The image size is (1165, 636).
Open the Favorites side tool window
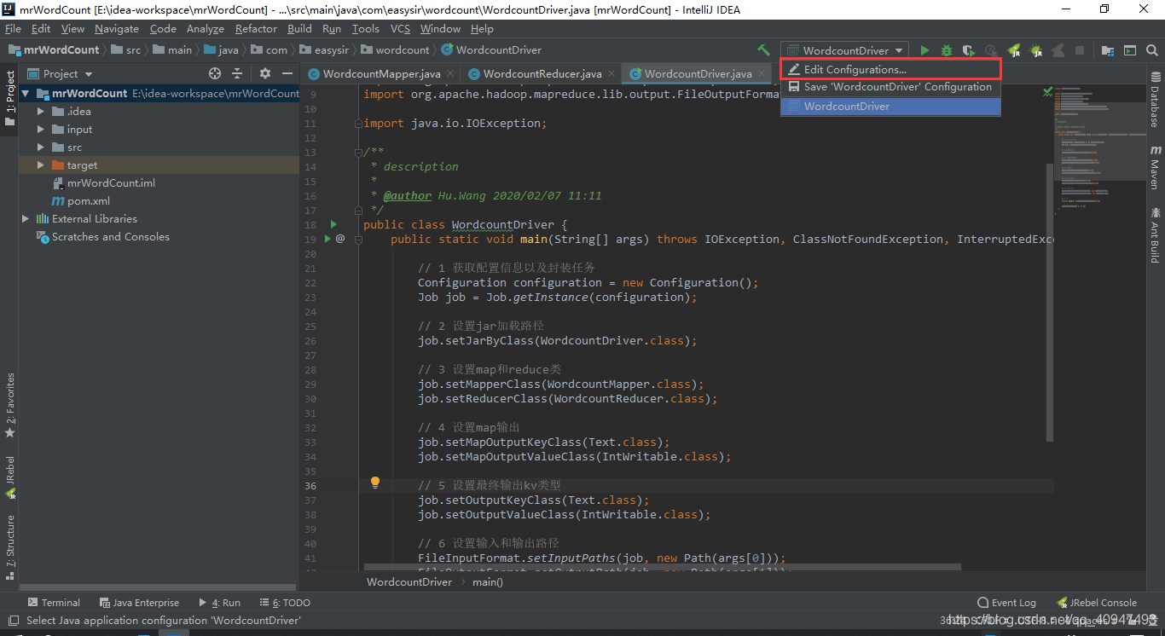(10, 406)
